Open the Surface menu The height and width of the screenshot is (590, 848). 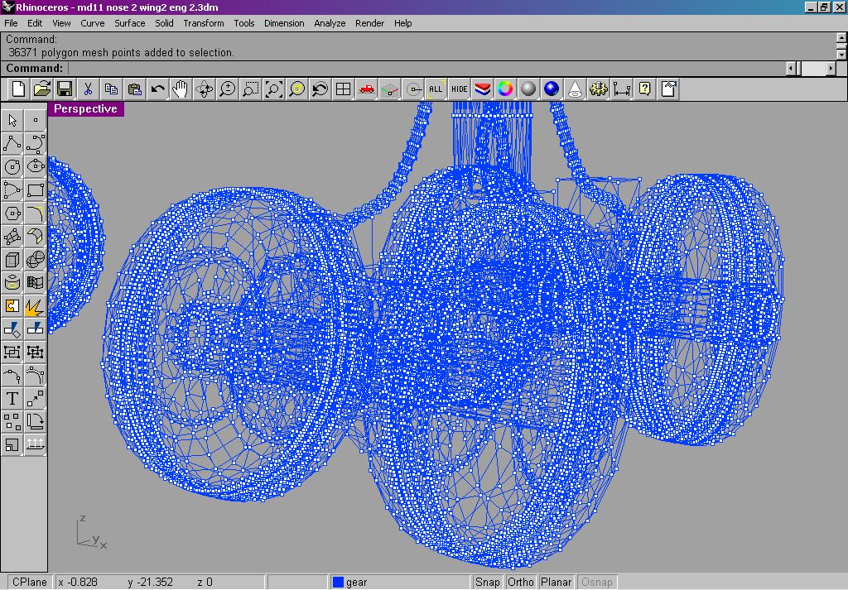[130, 23]
